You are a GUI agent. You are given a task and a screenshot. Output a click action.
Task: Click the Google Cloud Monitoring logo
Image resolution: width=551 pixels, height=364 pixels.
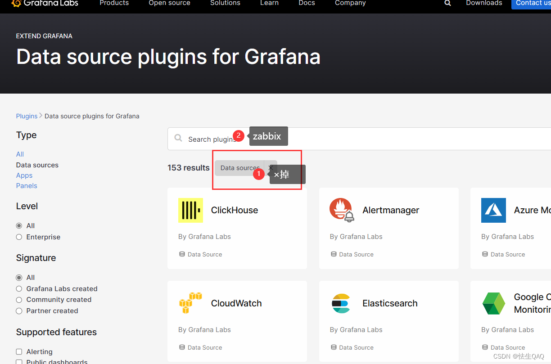pyautogui.click(x=493, y=303)
